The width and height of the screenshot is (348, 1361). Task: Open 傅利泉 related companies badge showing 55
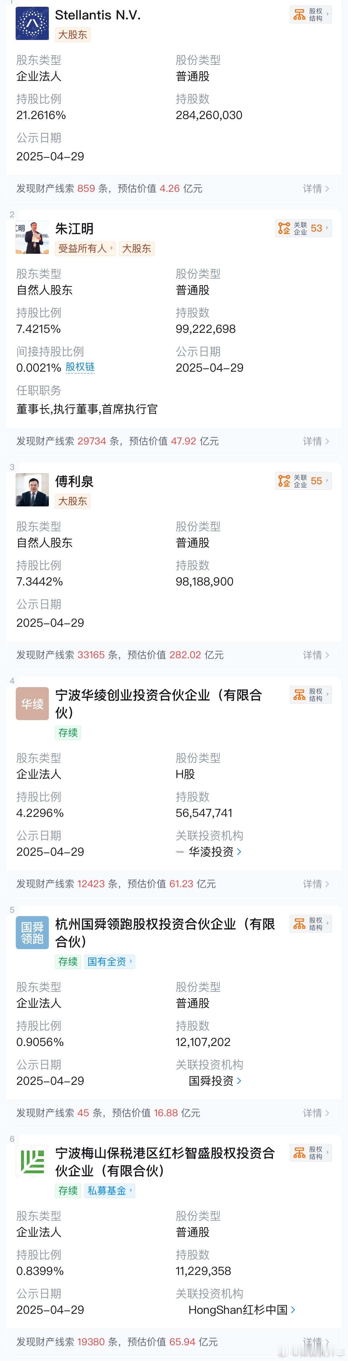[x=303, y=481]
